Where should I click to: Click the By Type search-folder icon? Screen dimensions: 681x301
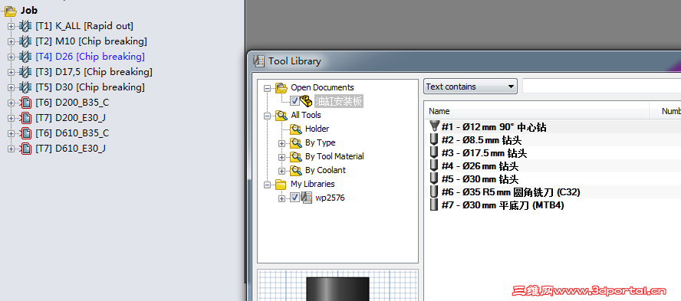tap(296, 142)
